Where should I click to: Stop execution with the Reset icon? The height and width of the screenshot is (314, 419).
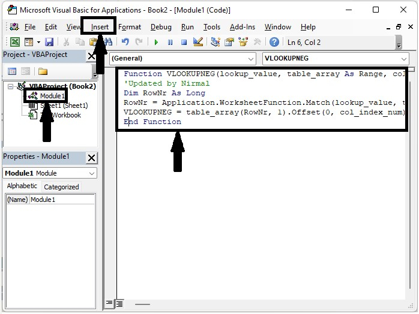[x=184, y=42]
